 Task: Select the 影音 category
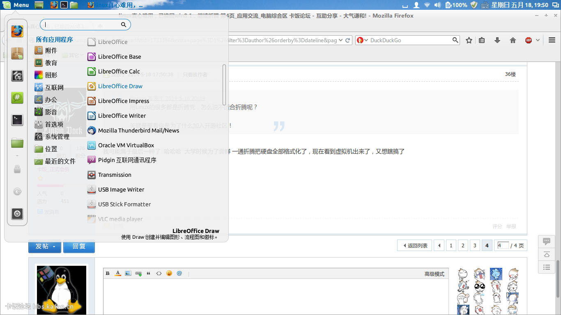(51, 112)
